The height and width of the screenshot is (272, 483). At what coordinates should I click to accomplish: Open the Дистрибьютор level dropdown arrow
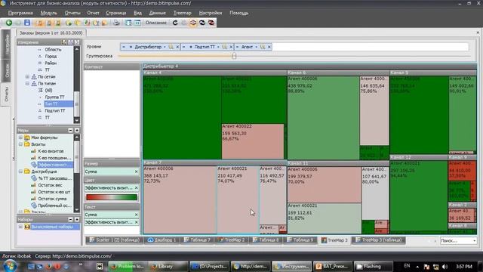(x=165, y=47)
